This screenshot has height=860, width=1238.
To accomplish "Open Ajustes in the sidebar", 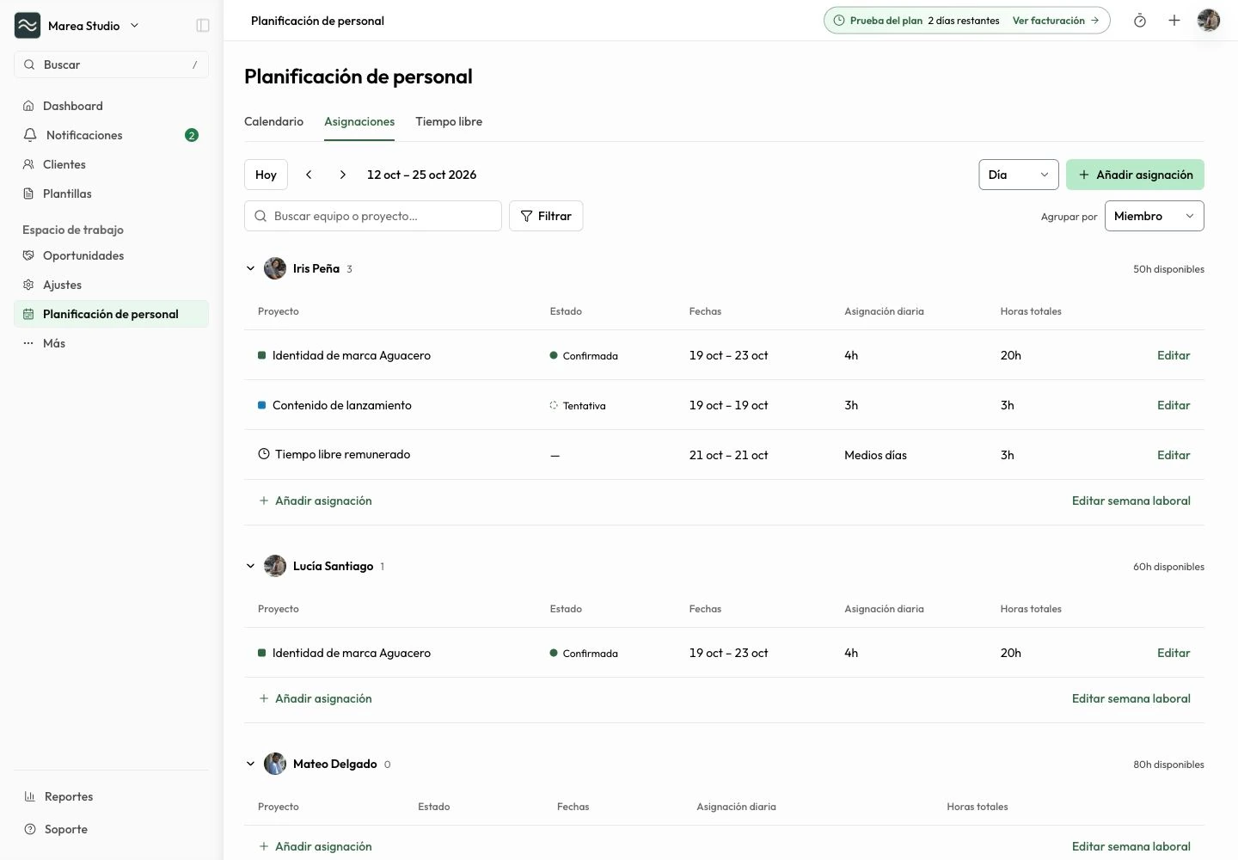I will [x=111, y=285].
